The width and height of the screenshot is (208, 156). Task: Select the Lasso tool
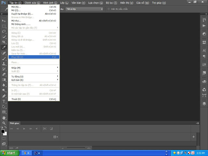(x=4, y=32)
